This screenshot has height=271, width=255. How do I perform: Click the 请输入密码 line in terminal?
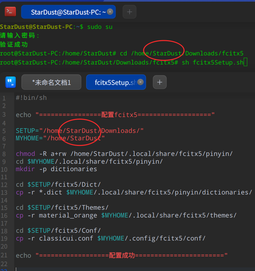coord(19,36)
